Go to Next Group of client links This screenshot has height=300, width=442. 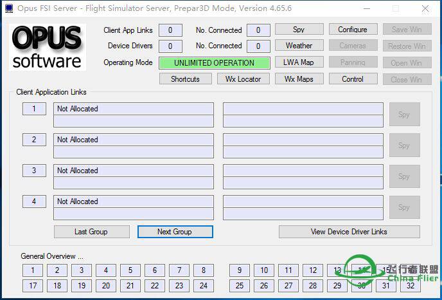pos(175,232)
